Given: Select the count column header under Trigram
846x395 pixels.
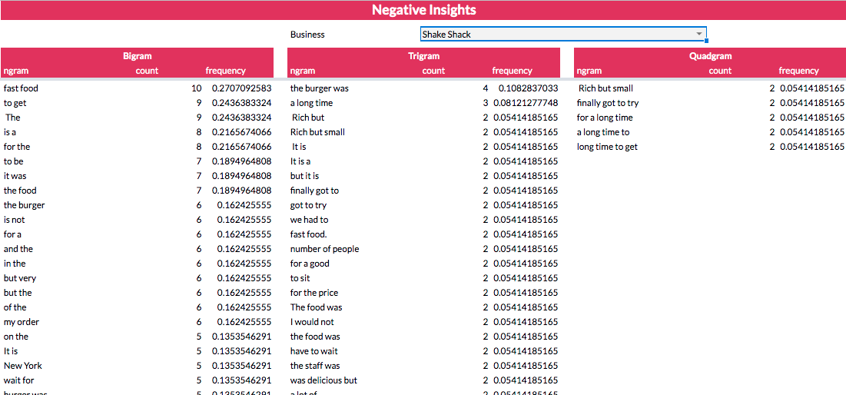Looking at the screenshot, I should click(433, 71).
